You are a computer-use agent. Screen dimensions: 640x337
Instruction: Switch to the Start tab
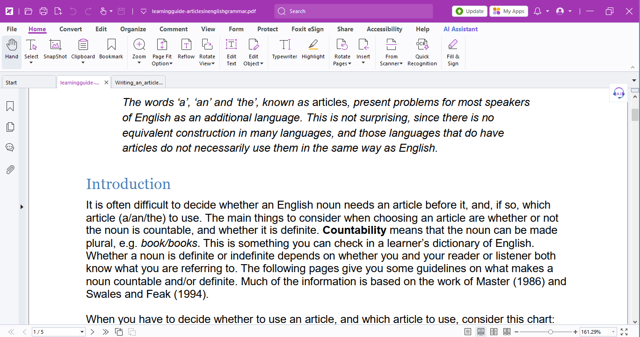point(28,83)
